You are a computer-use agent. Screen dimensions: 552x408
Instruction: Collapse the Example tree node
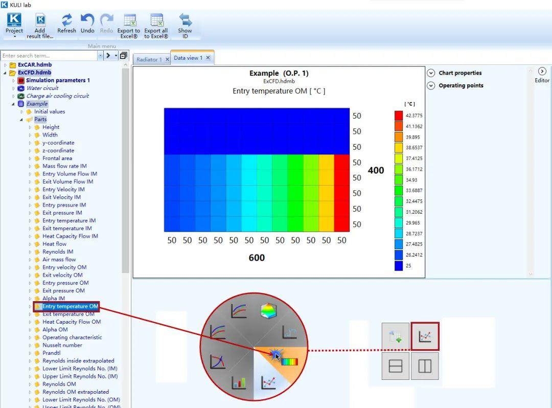click(x=13, y=104)
